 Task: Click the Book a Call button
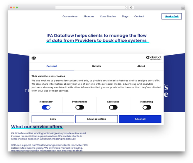pos(172,16)
